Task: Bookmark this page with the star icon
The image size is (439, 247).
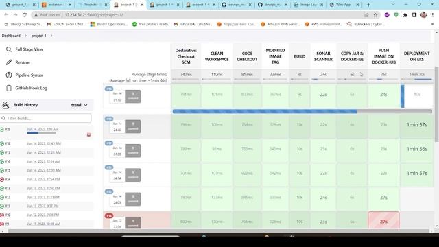Action: click(375, 15)
